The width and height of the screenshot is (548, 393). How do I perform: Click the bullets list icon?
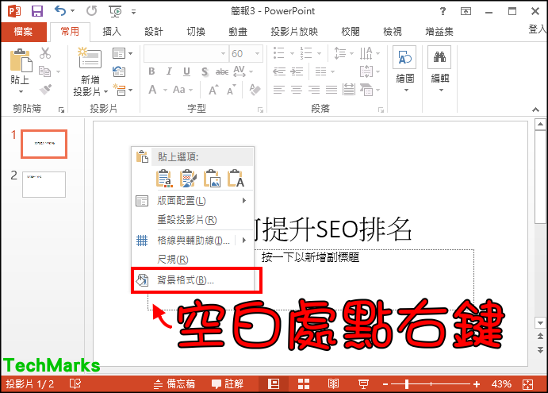(x=278, y=53)
